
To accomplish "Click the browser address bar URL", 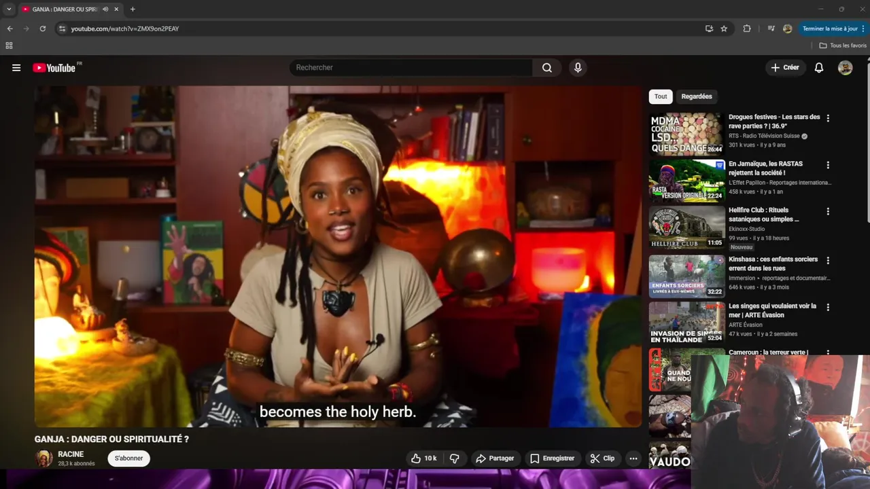I will (124, 29).
